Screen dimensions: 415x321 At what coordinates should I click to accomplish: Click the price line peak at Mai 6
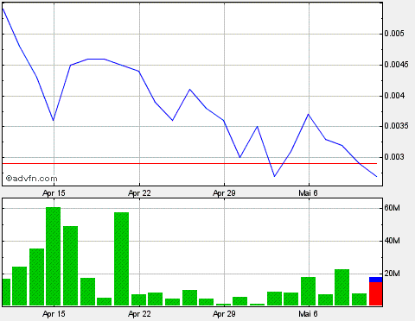pyautogui.click(x=309, y=115)
